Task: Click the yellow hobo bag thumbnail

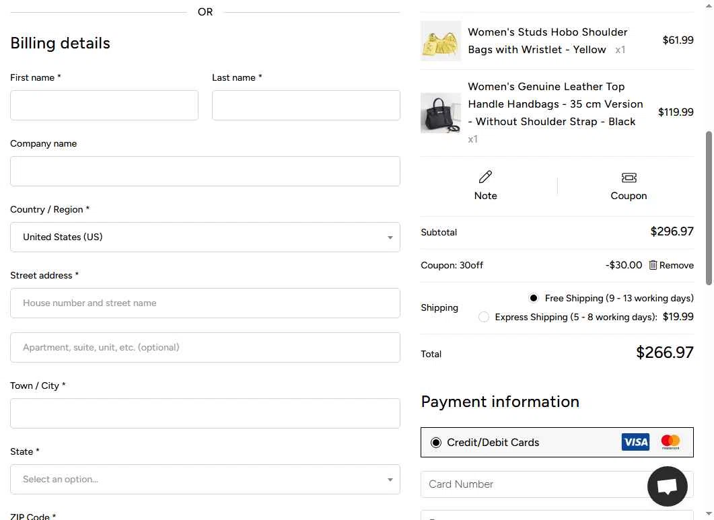Action: 441,41
